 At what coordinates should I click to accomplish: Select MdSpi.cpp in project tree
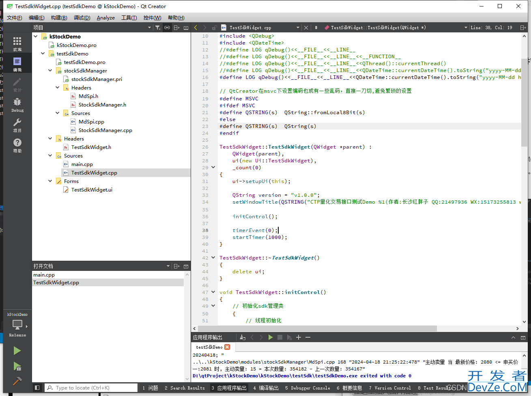[91, 121]
